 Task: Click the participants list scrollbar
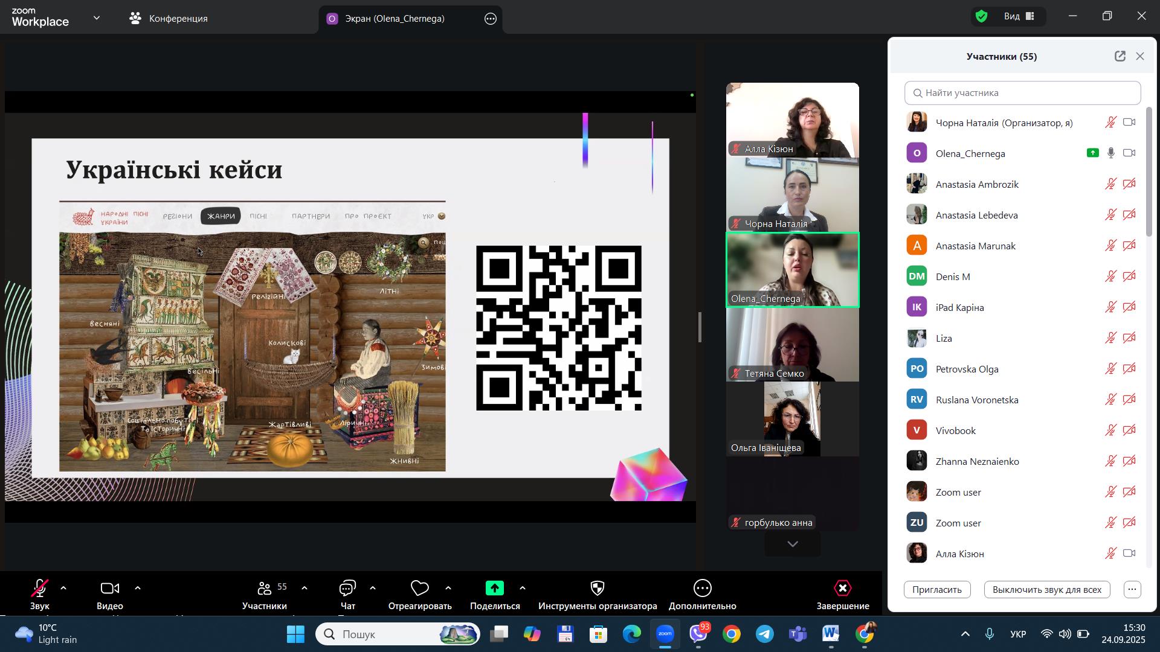tap(1149, 172)
